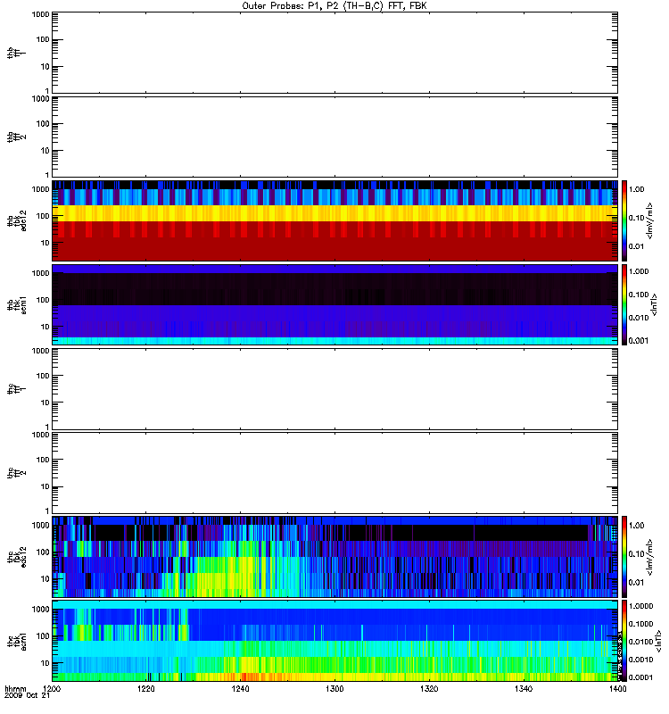Click the '1220' time-axis label
This screenshot has height=714, width=669.
click(x=145, y=689)
